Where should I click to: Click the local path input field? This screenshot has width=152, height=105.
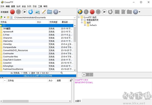(x=43, y=18)
